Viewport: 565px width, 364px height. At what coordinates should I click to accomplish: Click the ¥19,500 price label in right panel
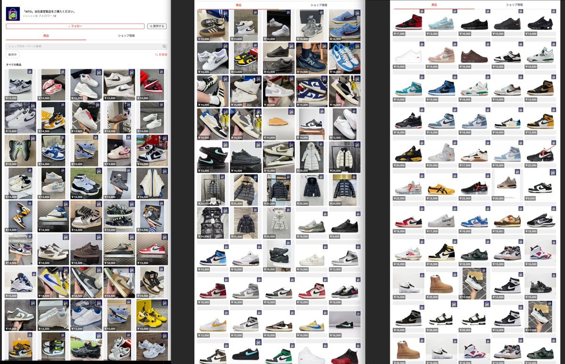(499, 232)
